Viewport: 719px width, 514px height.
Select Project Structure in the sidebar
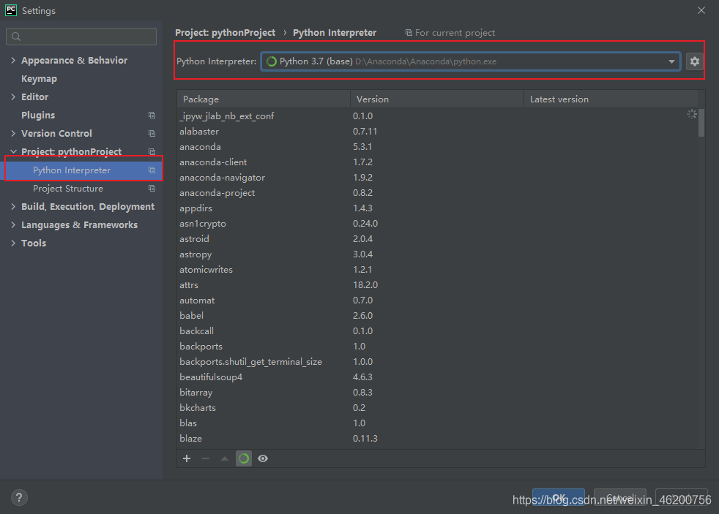(x=67, y=188)
